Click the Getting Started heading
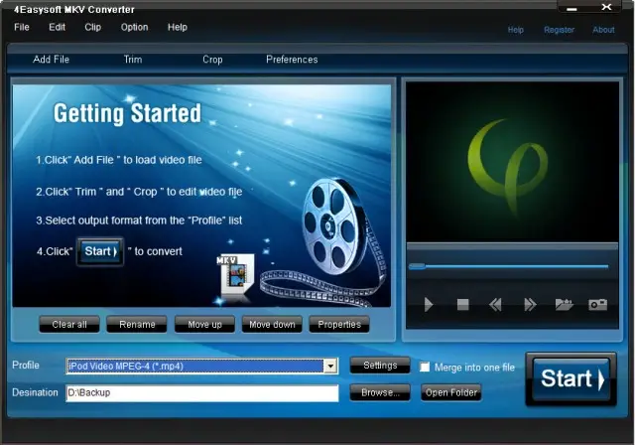This screenshot has height=445, width=635. pos(127,113)
